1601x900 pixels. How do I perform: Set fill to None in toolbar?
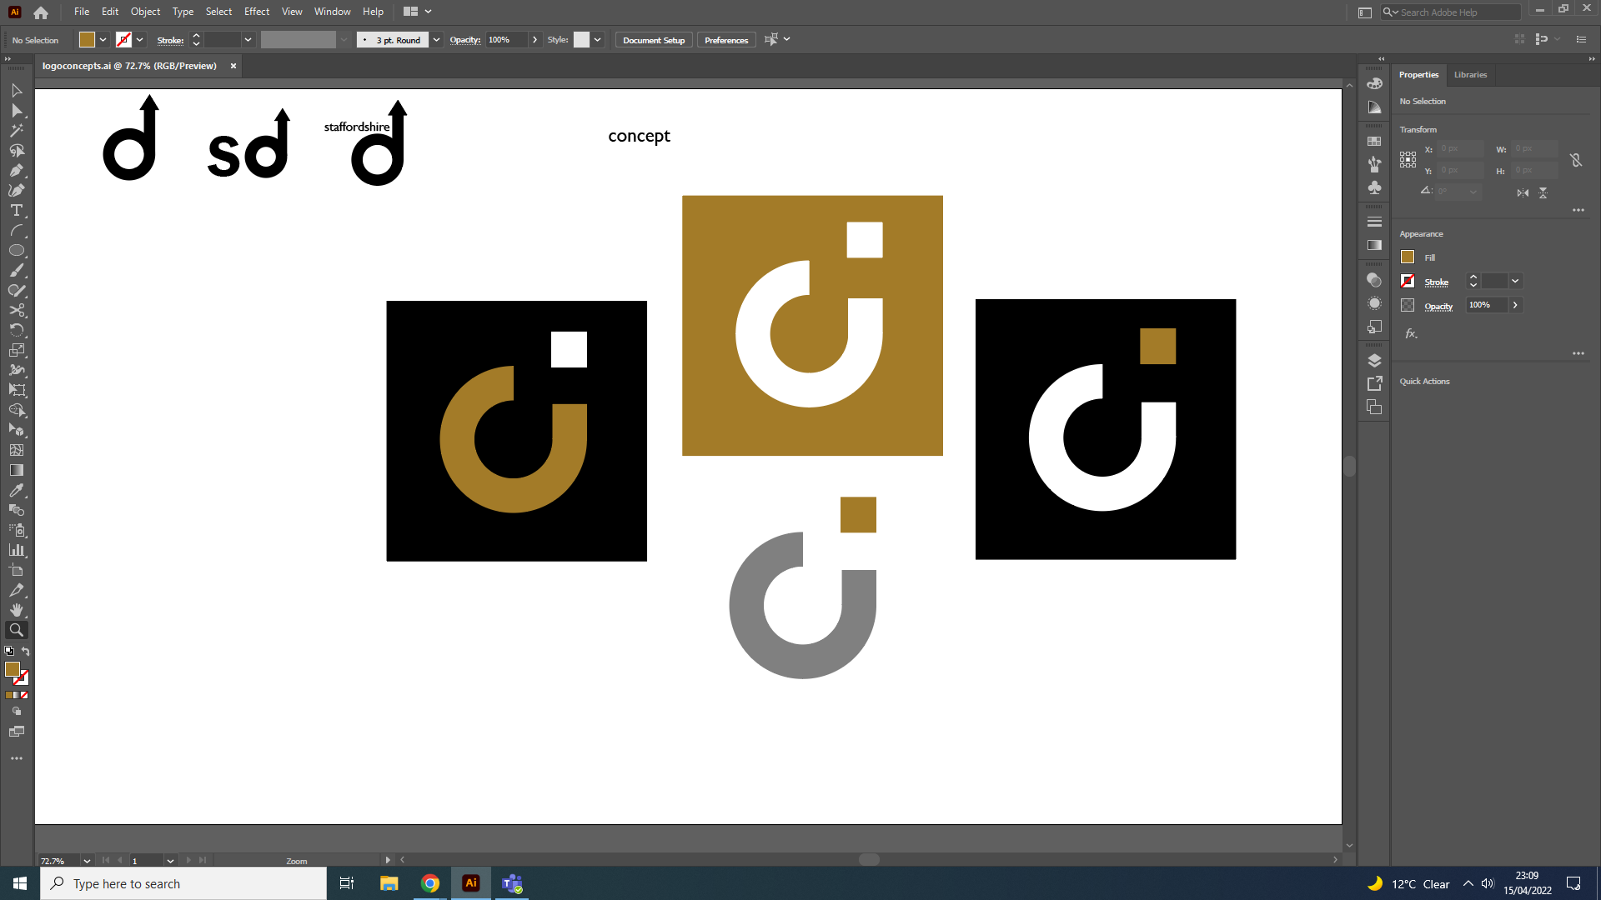tap(24, 695)
